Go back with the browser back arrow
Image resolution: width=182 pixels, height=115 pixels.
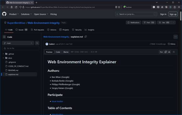pos(3,7)
